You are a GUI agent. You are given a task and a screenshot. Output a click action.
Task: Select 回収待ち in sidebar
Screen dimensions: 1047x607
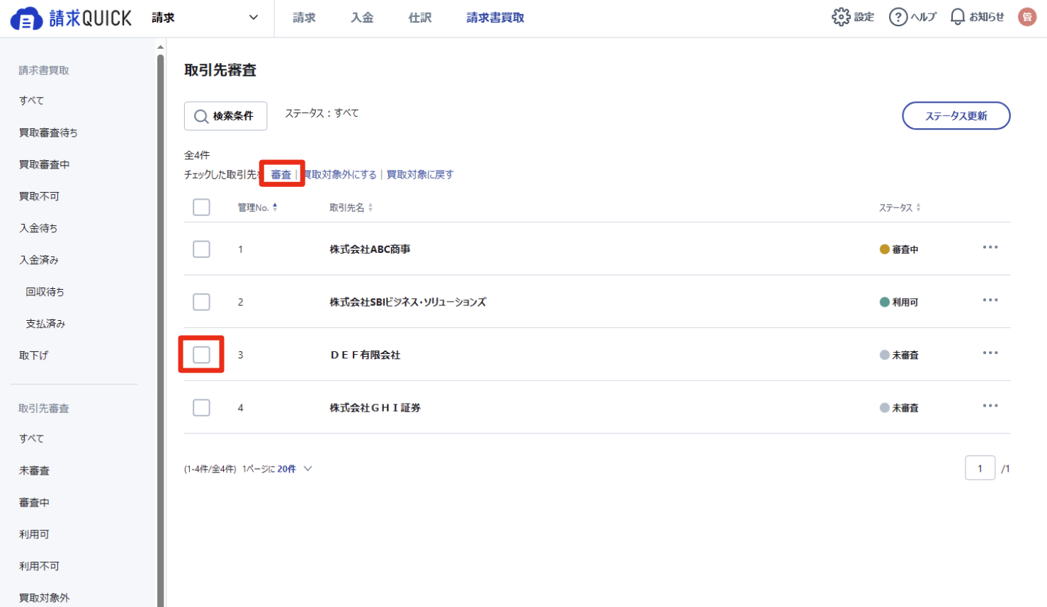pyautogui.click(x=45, y=292)
